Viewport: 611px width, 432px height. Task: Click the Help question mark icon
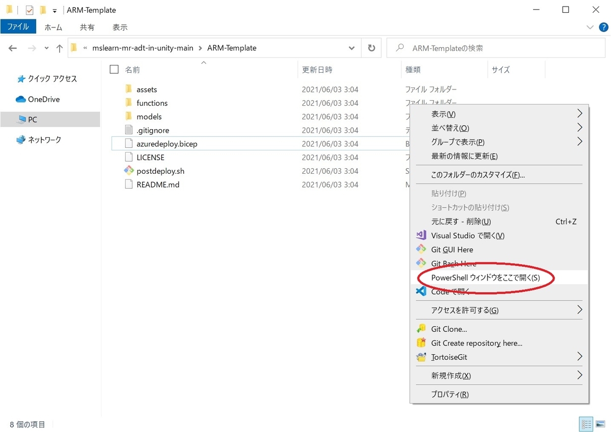(x=603, y=27)
